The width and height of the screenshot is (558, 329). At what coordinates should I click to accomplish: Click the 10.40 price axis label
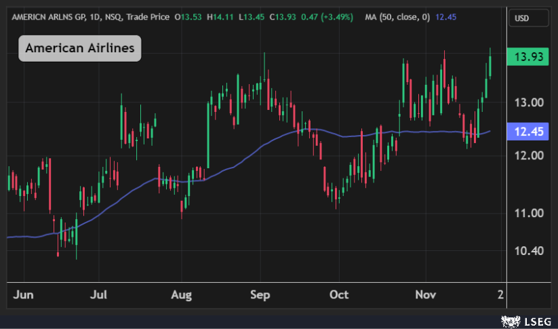531,251
